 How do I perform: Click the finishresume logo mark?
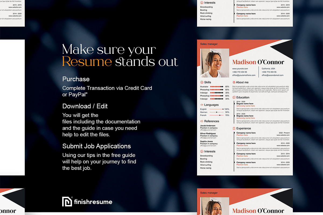coord(67,202)
